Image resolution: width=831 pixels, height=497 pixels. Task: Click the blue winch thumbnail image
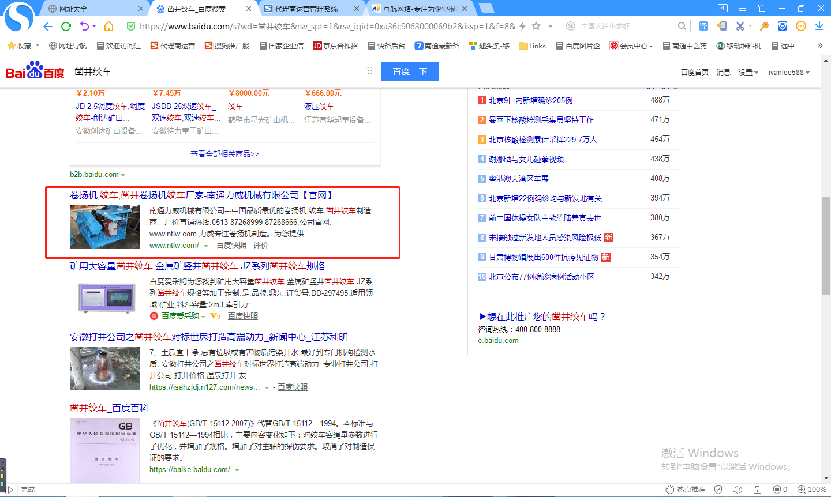tap(104, 227)
